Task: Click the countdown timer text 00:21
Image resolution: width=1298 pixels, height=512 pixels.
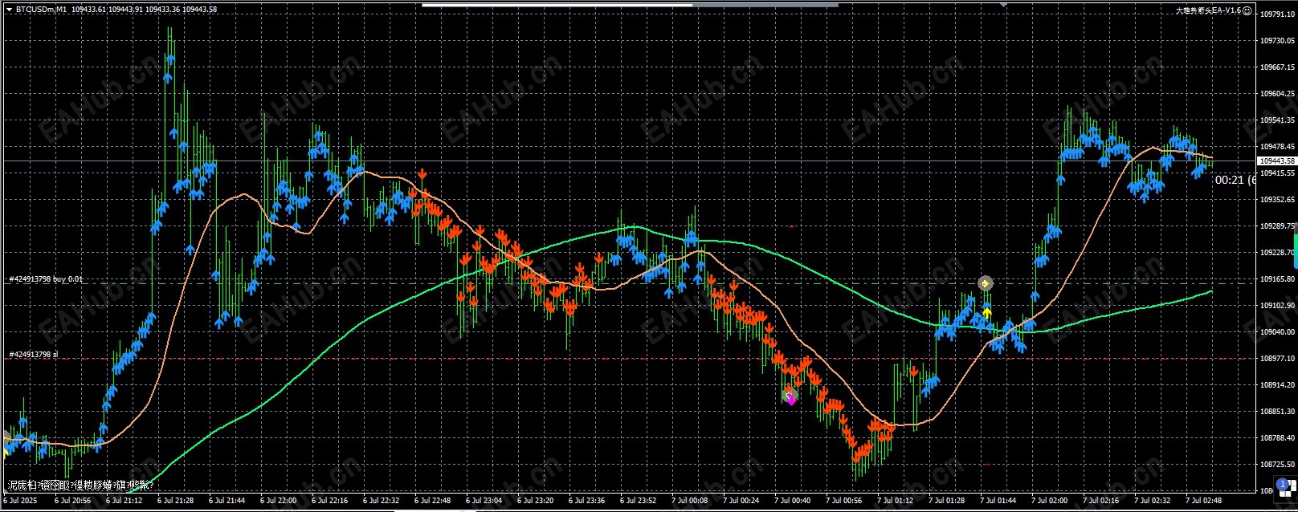Action: 1228,180
